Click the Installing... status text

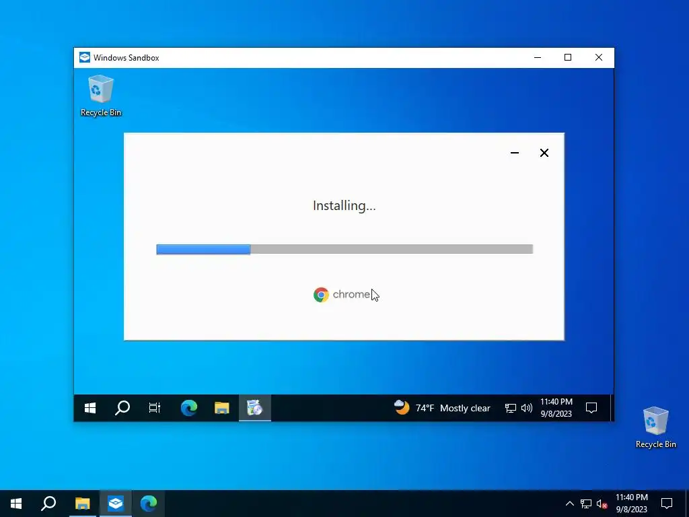tap(344, 206)
